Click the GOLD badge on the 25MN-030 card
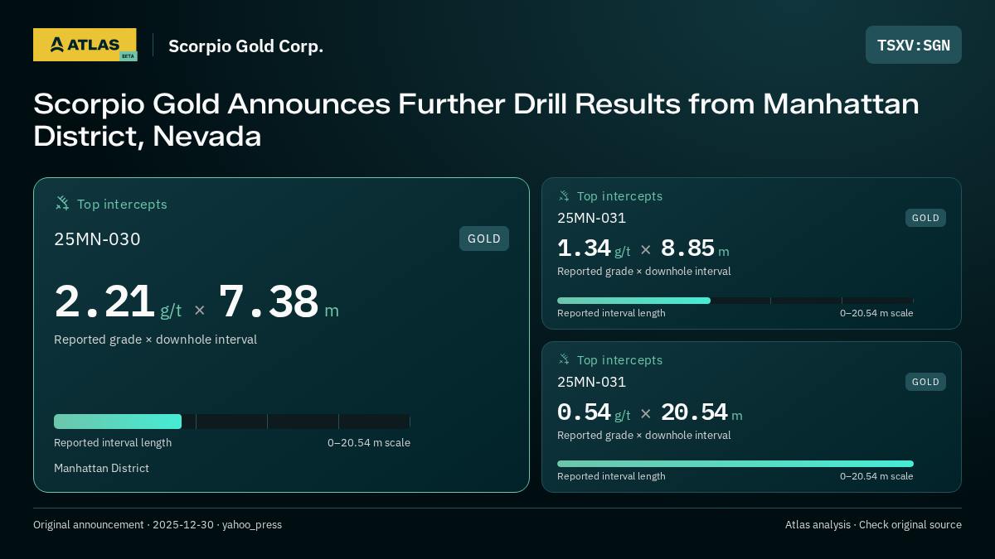995x559 pixels. 484,239
